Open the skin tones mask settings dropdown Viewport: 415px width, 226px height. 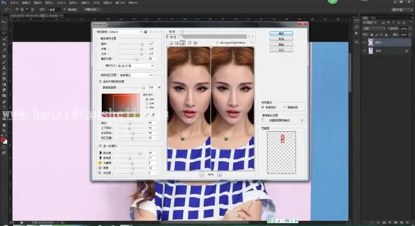136,75
